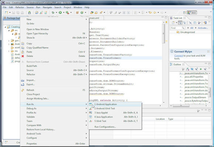The image size is (214, 147).
Task: Click the Connect link under Connect Mylyn
Action: (179, 56)
